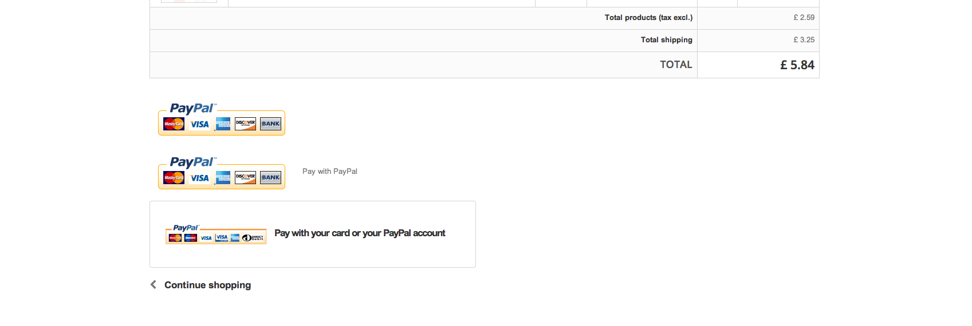Go back via 'Continue shopping' link
Image resolution: width=972 pixels, height=326 pixels.
tap(207, 285)
